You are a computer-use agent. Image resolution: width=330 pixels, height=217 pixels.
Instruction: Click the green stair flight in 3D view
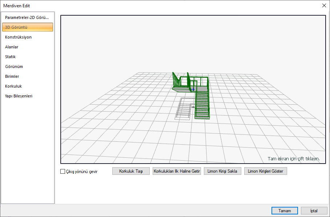click(x=202, y=105)
